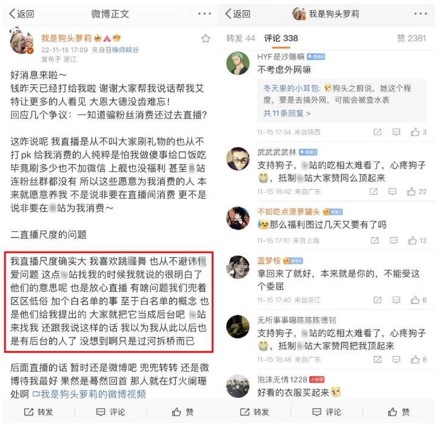Expand 共11条回复 replies
This screenshot has height=424, width=437.
(x=287, y=113)
